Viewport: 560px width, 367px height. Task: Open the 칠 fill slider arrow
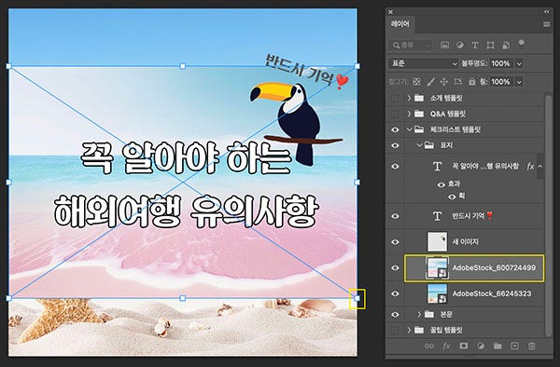[519, 82]
